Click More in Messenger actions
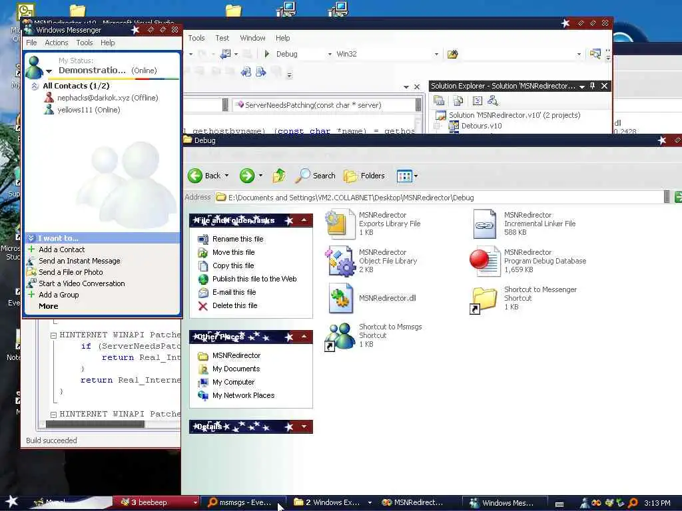The image size is (682, 511). (48, 306)
